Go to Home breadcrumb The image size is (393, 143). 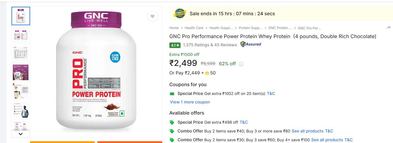[x=174, y=28]
